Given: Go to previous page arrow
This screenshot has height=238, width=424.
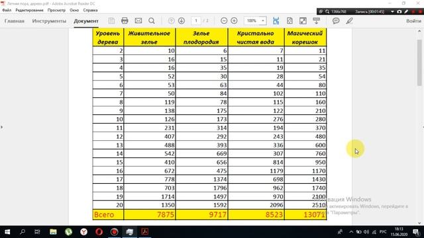Looking at the screenshot, I should click(171, 20).
